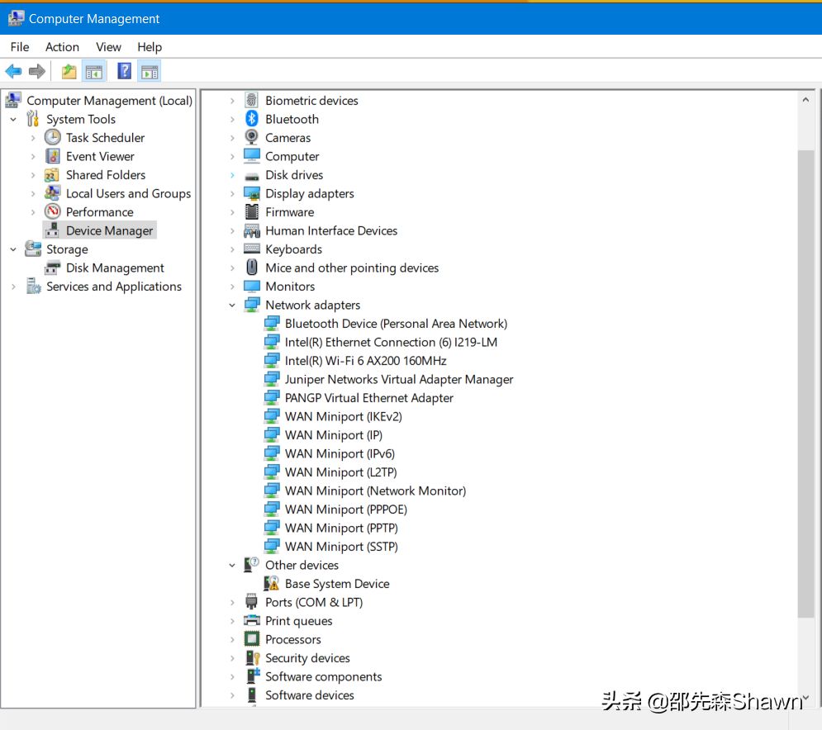Click the Print queues printer icon
822x730 pixels.
pos(252,620)
